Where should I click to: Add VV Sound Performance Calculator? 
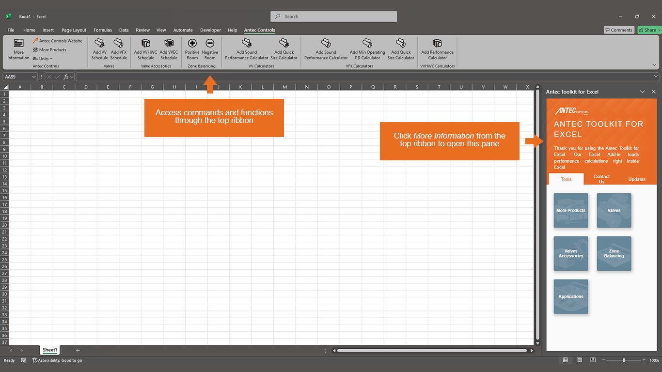pos(247,49)
